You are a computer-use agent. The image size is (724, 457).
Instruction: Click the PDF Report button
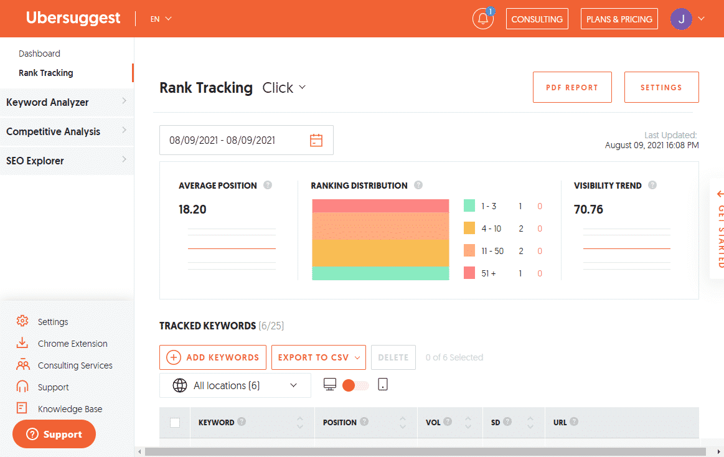[x=572, y=87]
